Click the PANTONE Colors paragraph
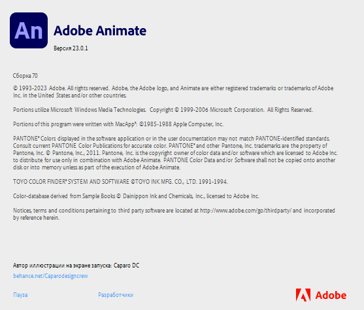The width and height of the screenshot is (364, 310). (x=175, y=153)
